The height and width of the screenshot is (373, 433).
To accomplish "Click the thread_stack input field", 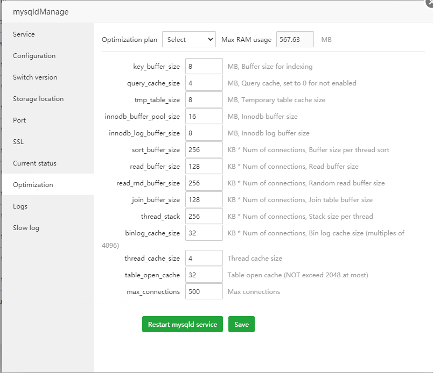I will pyautogui.click(x=204, y=217).
